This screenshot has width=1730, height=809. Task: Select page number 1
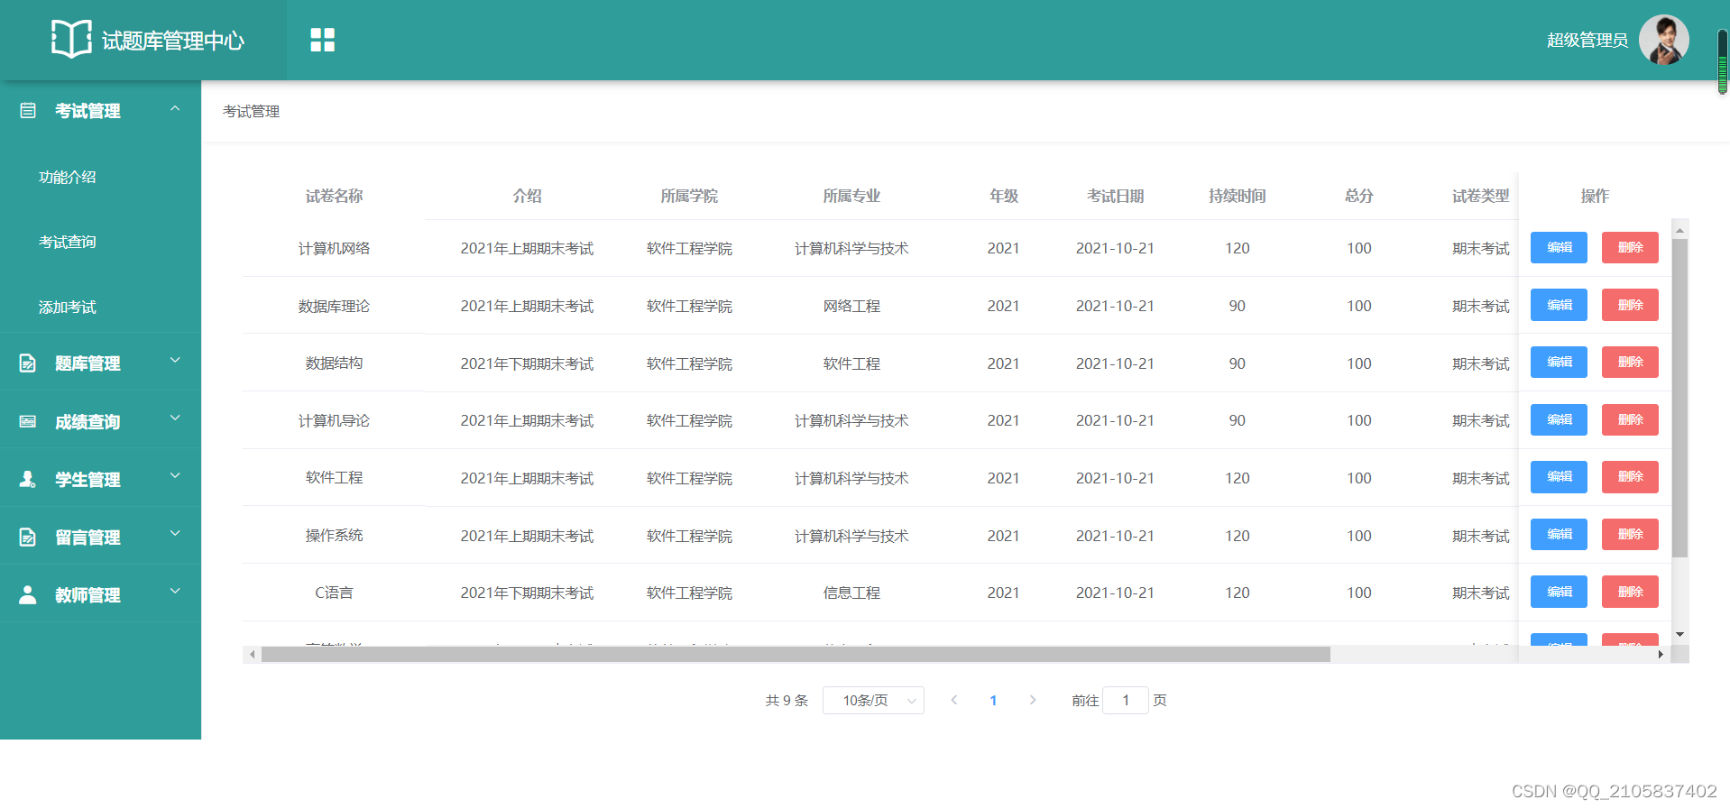[x=993, y=700]
